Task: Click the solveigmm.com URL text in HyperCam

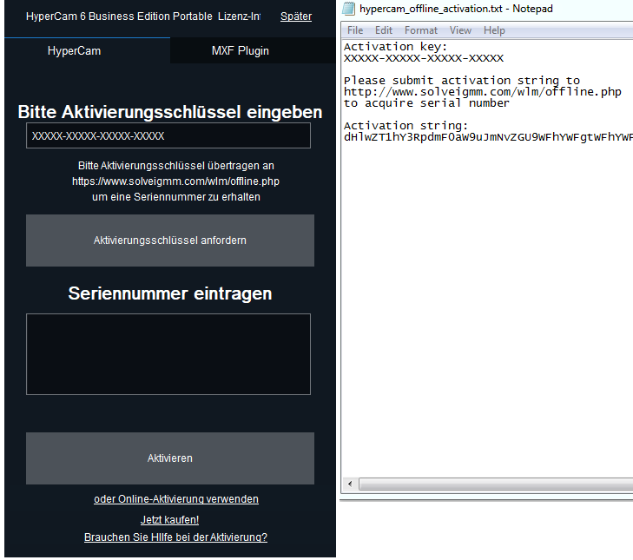Action: (x=175, y=181)
